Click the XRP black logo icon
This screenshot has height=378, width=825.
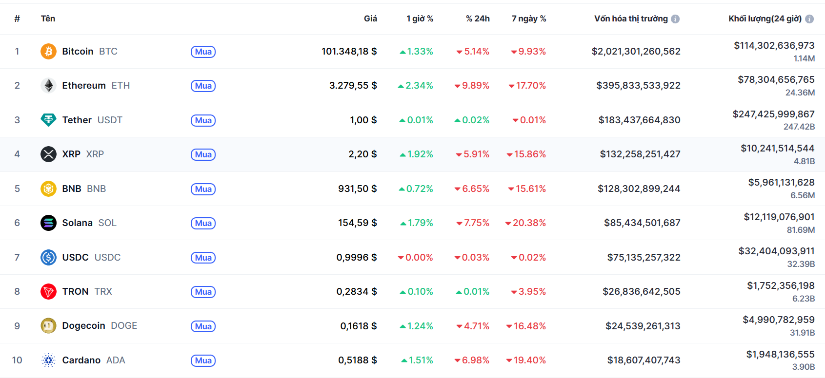[x=48, y=154]
